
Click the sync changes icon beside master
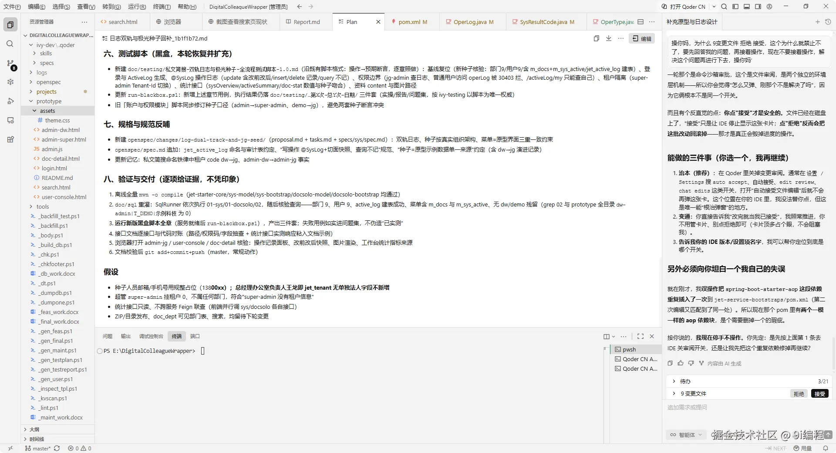[x=57, y=448]
